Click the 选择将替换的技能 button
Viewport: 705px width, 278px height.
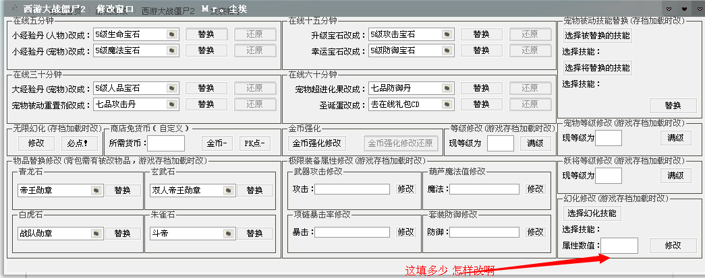tap(598, 68)
